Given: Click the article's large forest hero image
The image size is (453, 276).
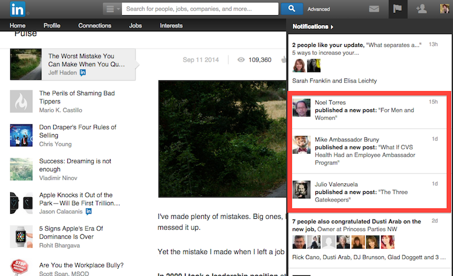Looking at the screenshot, I should pyautogui.click(x=223, y=139).
